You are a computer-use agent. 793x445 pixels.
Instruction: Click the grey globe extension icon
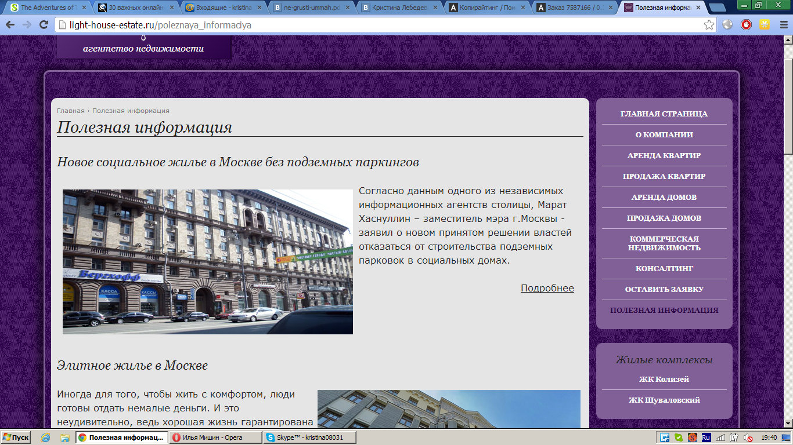(x=727, y=25)
